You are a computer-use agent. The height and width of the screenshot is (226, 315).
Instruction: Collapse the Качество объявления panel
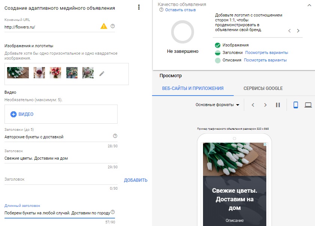[x=310, y=6]
